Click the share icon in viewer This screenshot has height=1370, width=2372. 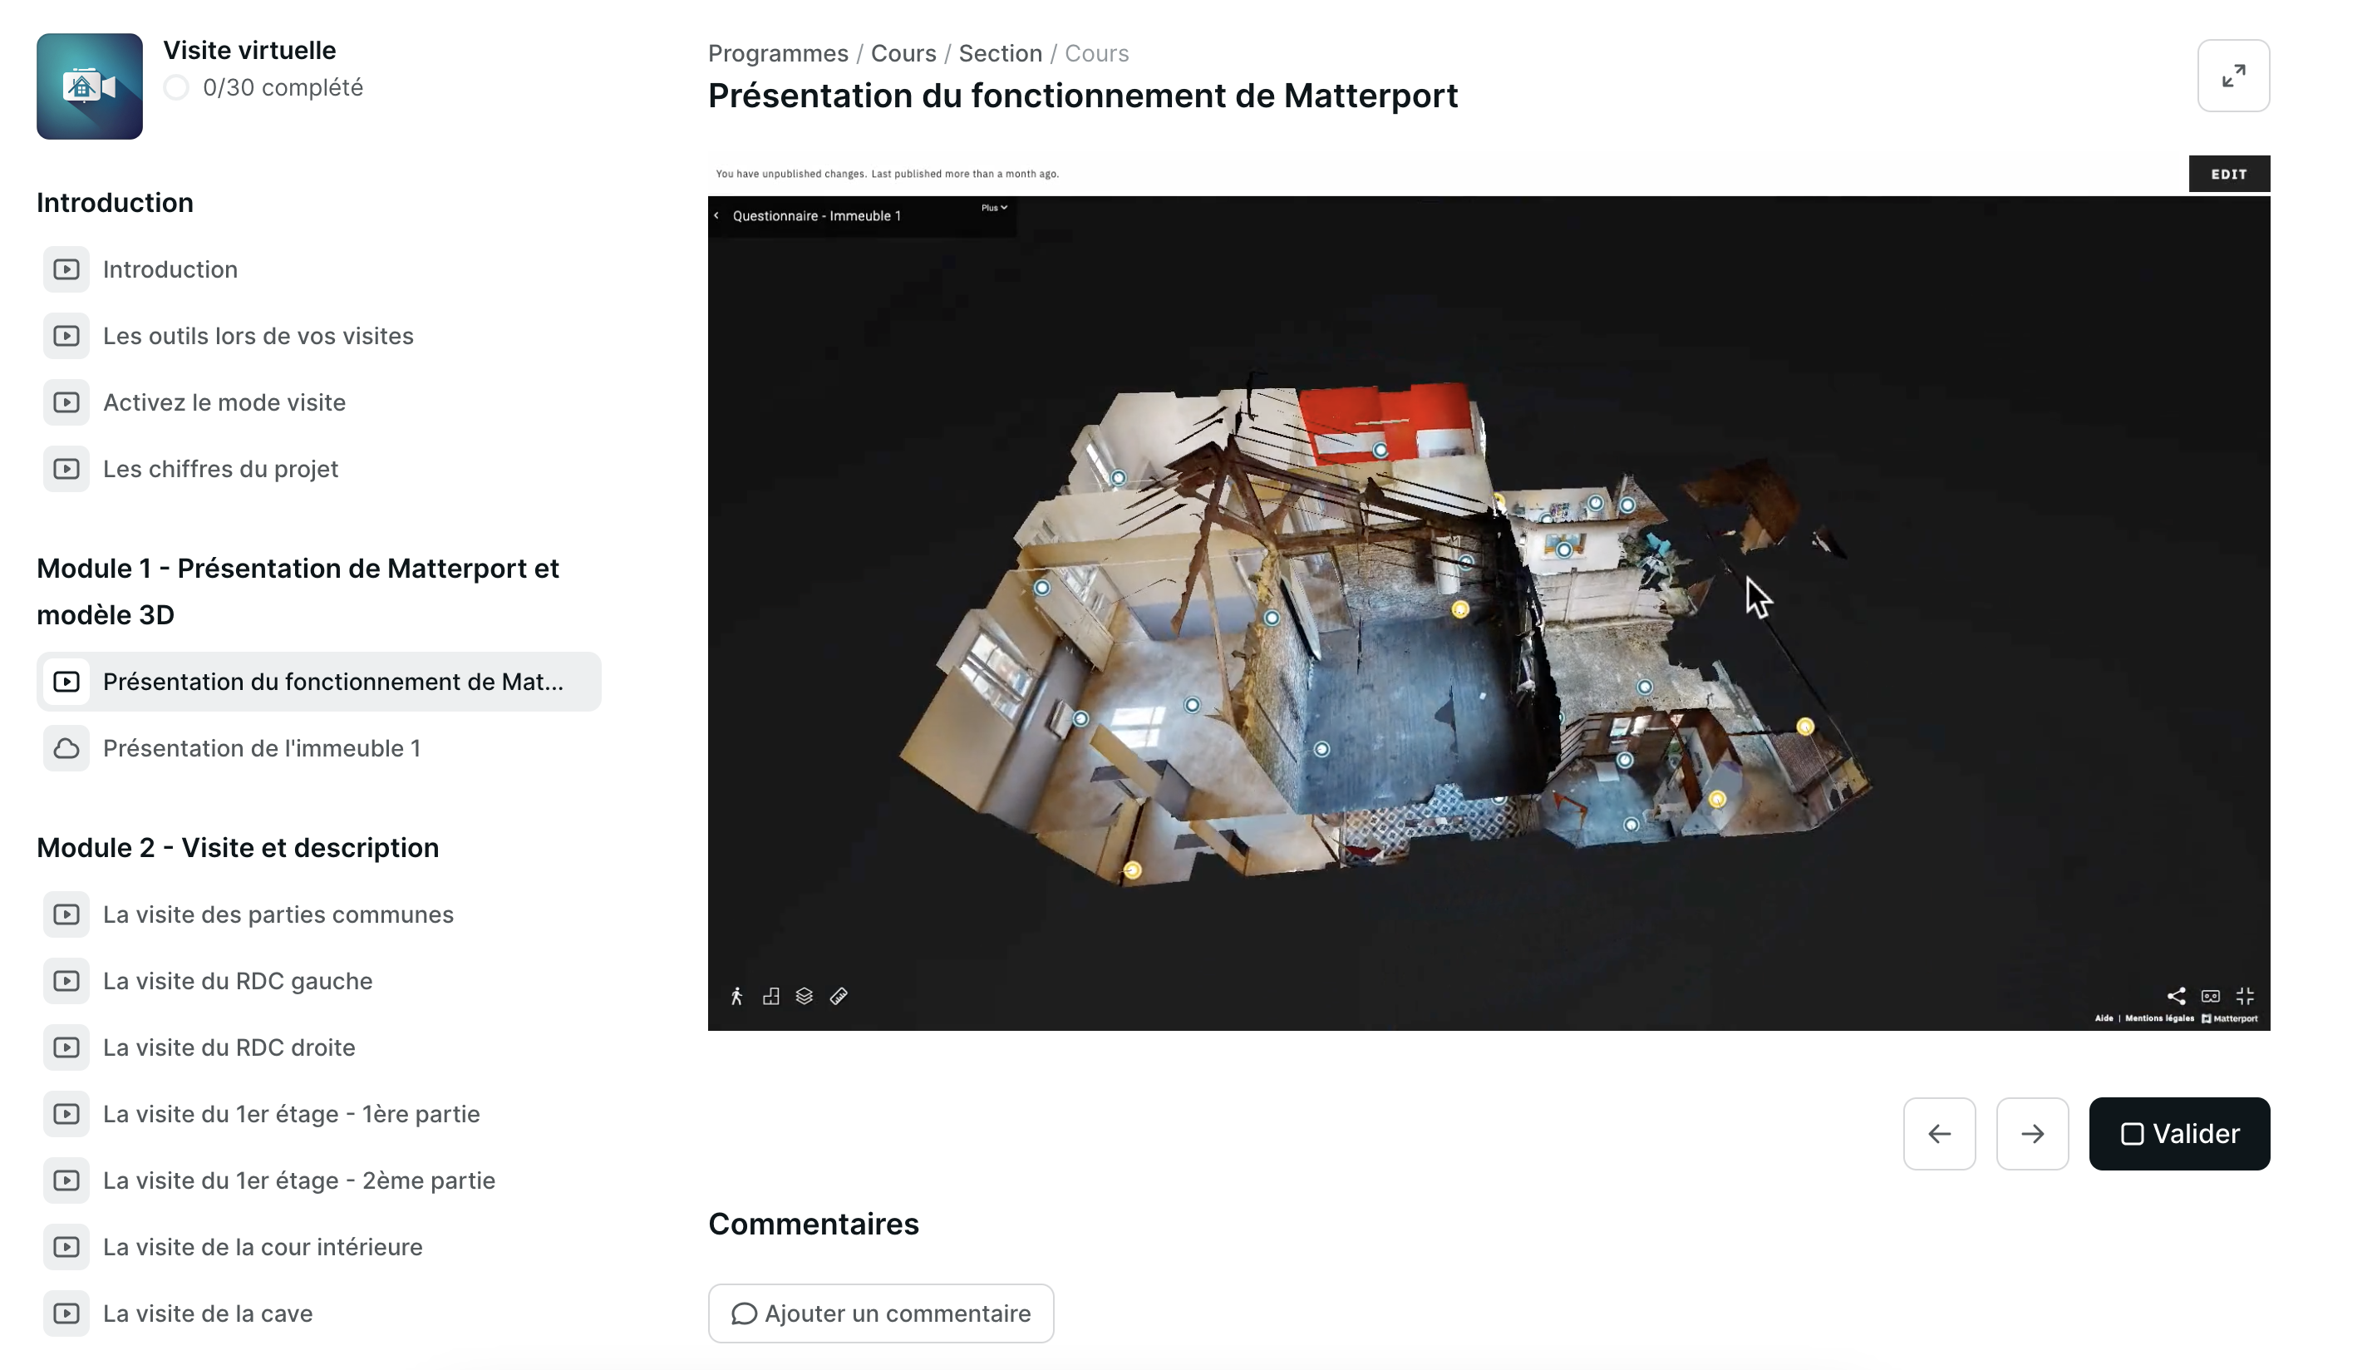tap(2175, 996)
